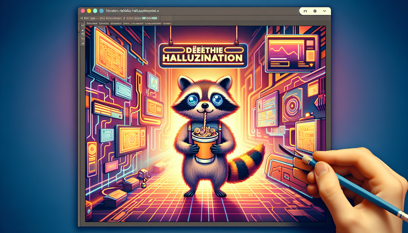This screenshot has width=408, height=233.
Task: Click the yellow circle window button
Action: [90, 11]
